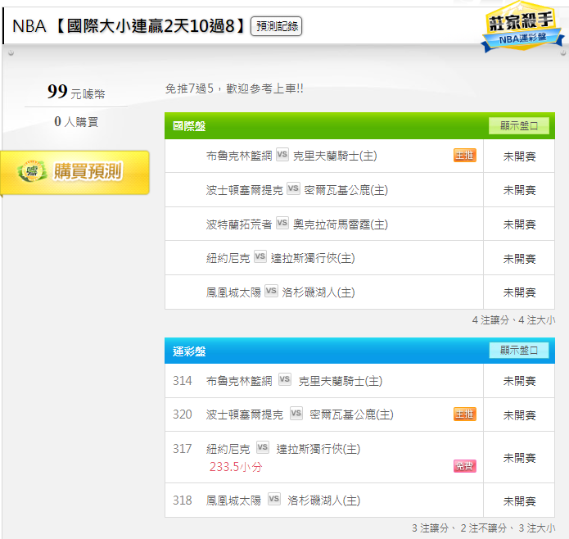The height and width of the screenshot is (539, 569).
Task: Show odds via 顯示盤口 in 運彩盤 header
Action: coord(518,351)
